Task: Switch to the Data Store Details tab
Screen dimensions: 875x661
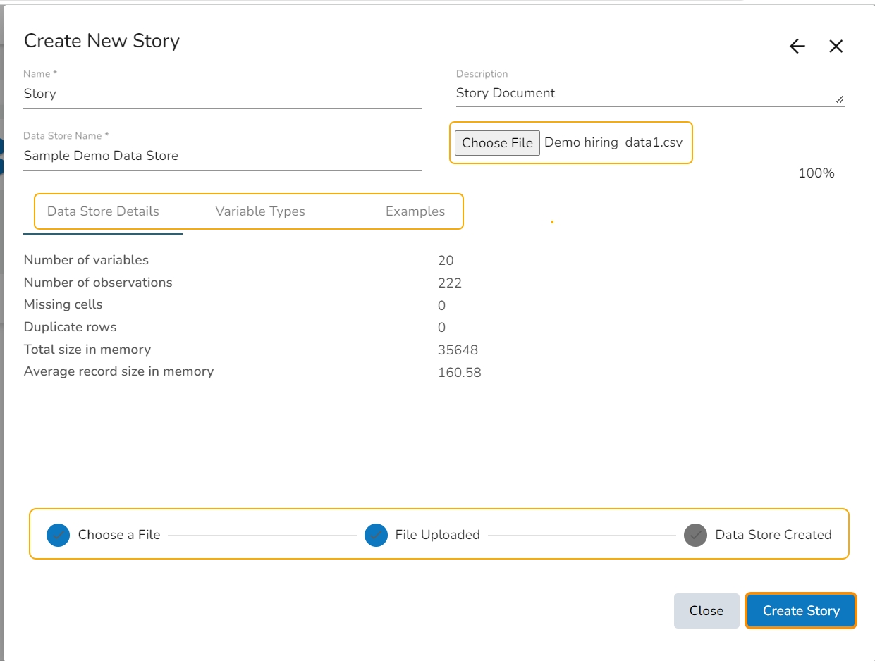Action: 103,211
